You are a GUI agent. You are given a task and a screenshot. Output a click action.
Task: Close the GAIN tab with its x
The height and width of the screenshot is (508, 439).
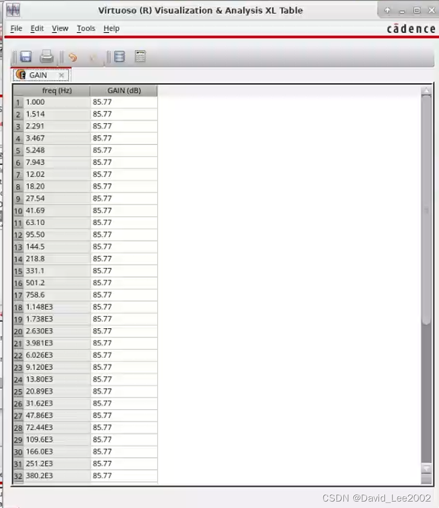coord(61,75)
